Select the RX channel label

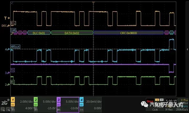13,82
